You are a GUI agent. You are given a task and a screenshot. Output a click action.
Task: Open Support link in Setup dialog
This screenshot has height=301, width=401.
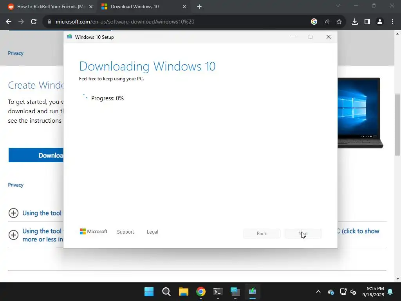(x=126, y=232)
